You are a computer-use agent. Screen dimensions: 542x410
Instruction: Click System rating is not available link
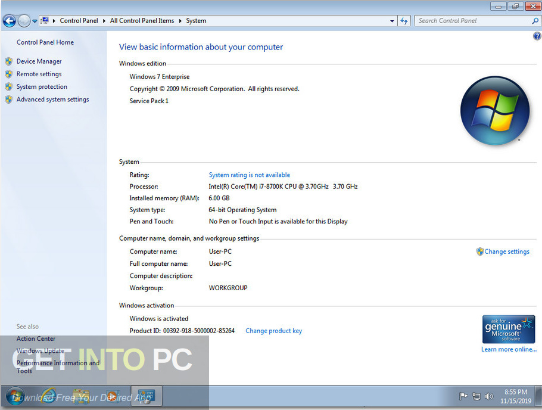point(249,175)
